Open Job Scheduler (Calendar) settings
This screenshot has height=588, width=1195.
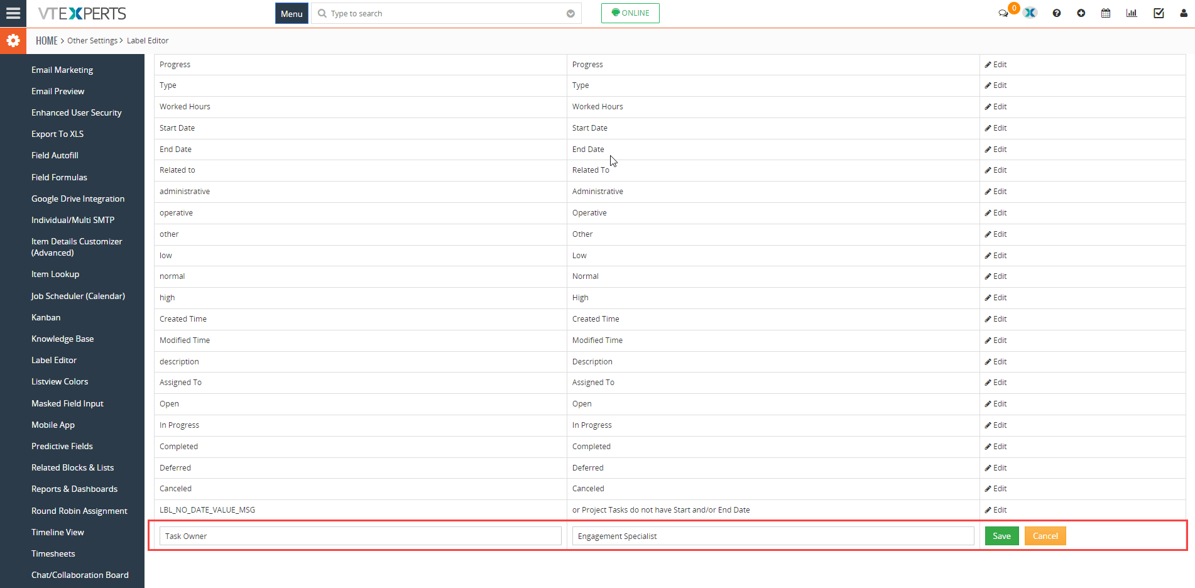click(x=78, y=296)
